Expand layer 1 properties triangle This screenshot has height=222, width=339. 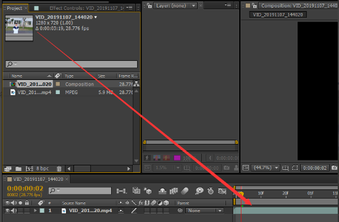35,210
